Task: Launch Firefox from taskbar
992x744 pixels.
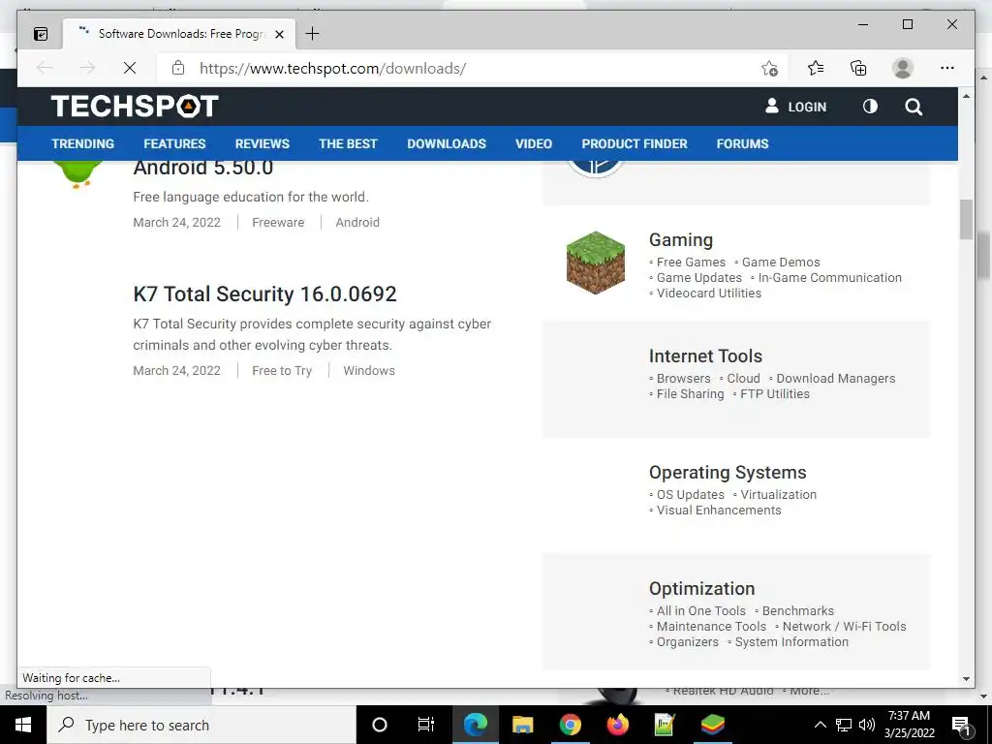Action: pos(617,725)
